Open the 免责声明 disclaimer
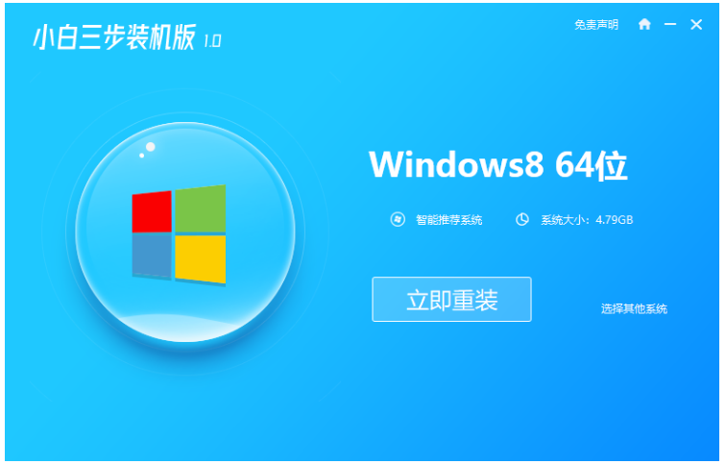Screen dimensions: 726x464 pos(596,25)
